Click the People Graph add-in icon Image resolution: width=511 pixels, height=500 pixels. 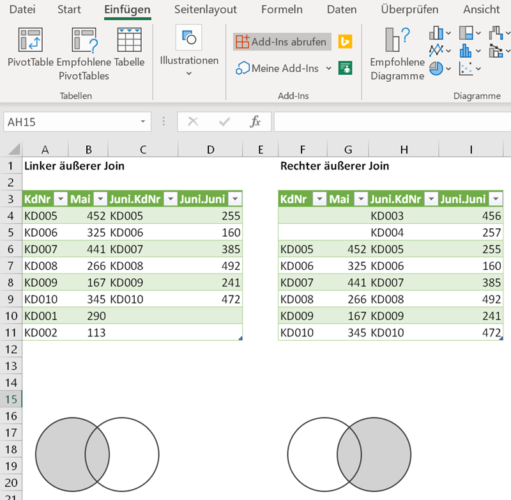pos(346,68)
